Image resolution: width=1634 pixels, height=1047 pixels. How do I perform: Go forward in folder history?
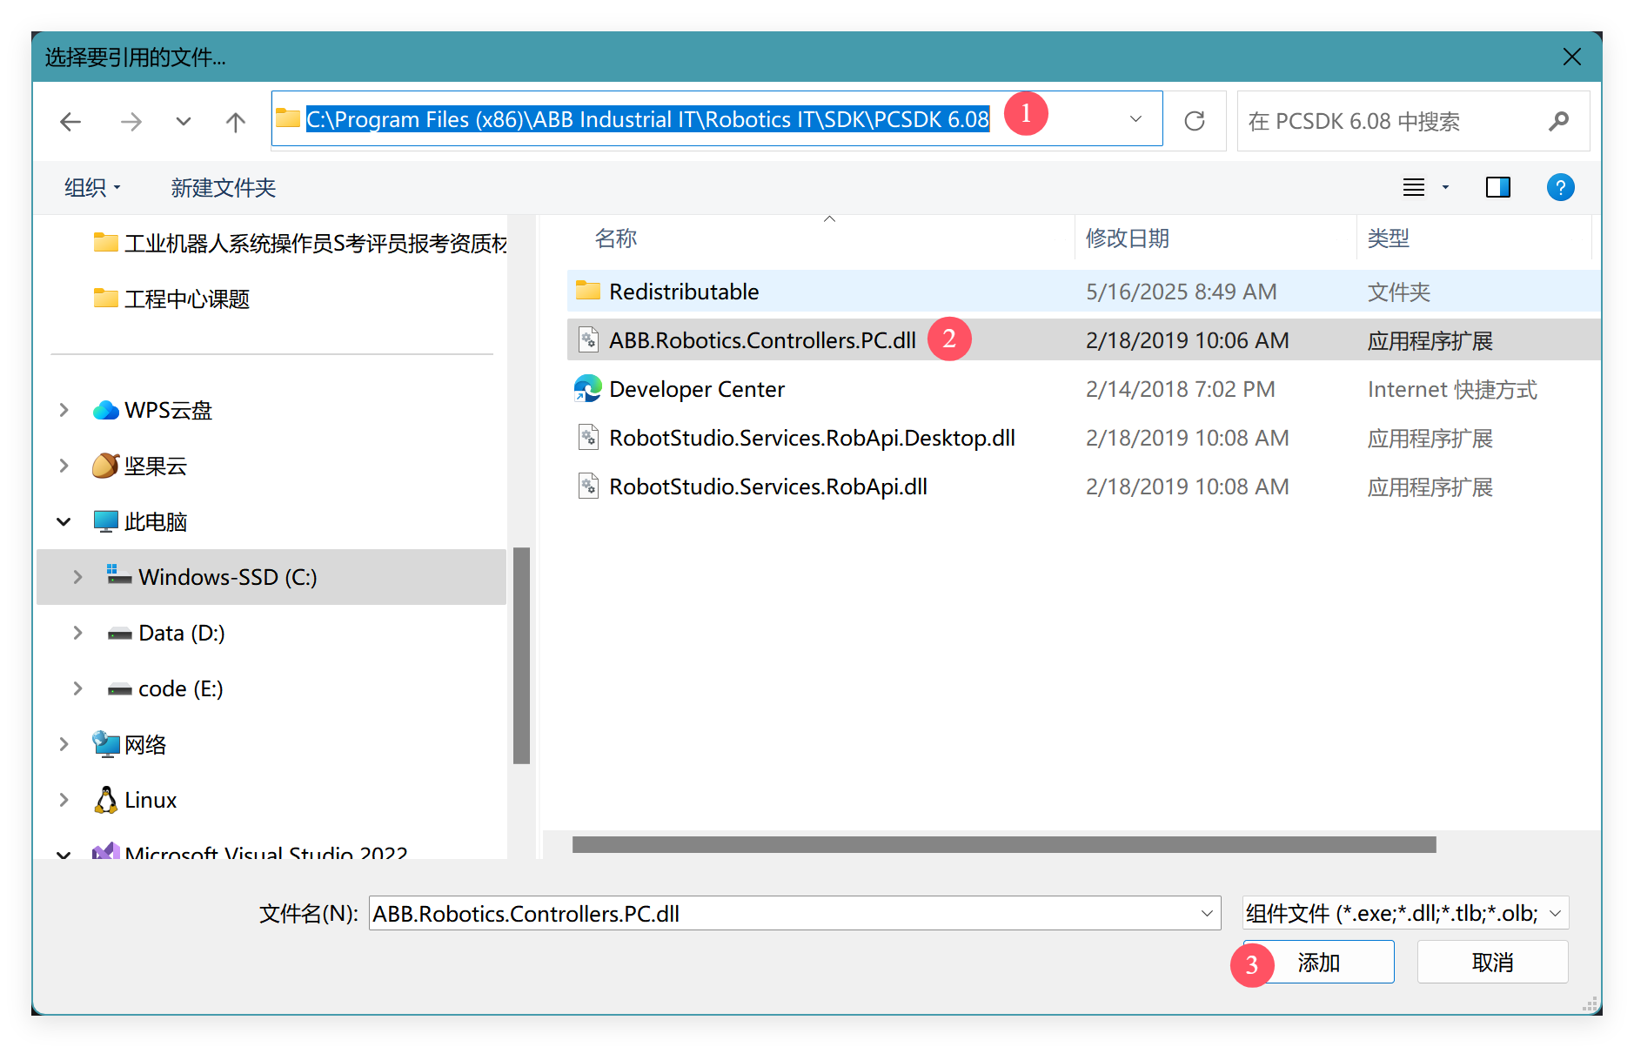[x=131, y=122]
